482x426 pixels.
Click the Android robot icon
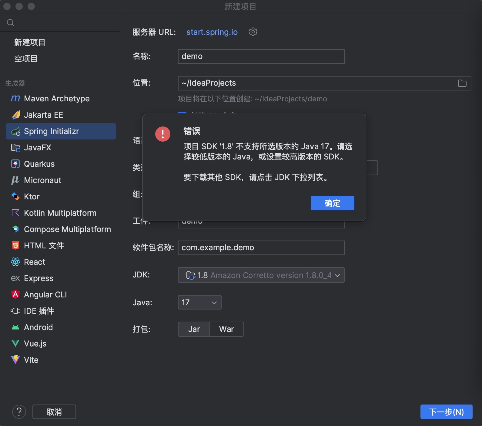[x=15, y=327]
